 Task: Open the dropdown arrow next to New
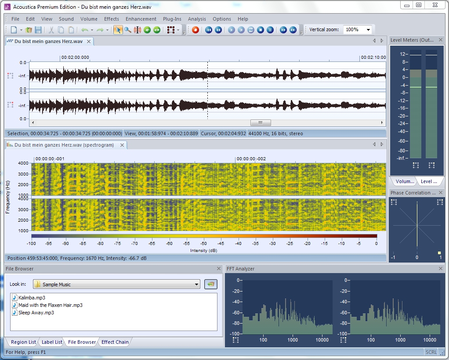pos(21,30)
